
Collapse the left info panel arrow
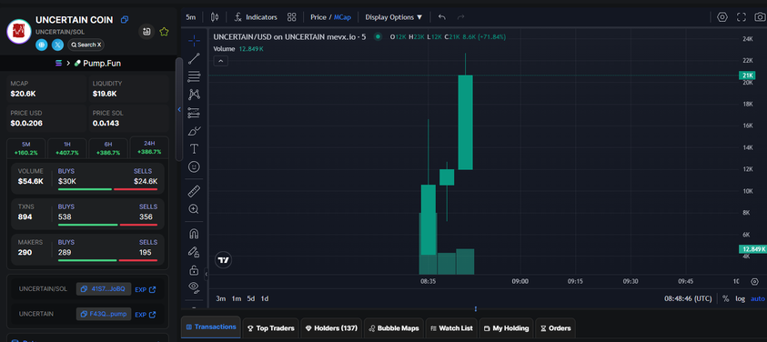tap(179, 109)
